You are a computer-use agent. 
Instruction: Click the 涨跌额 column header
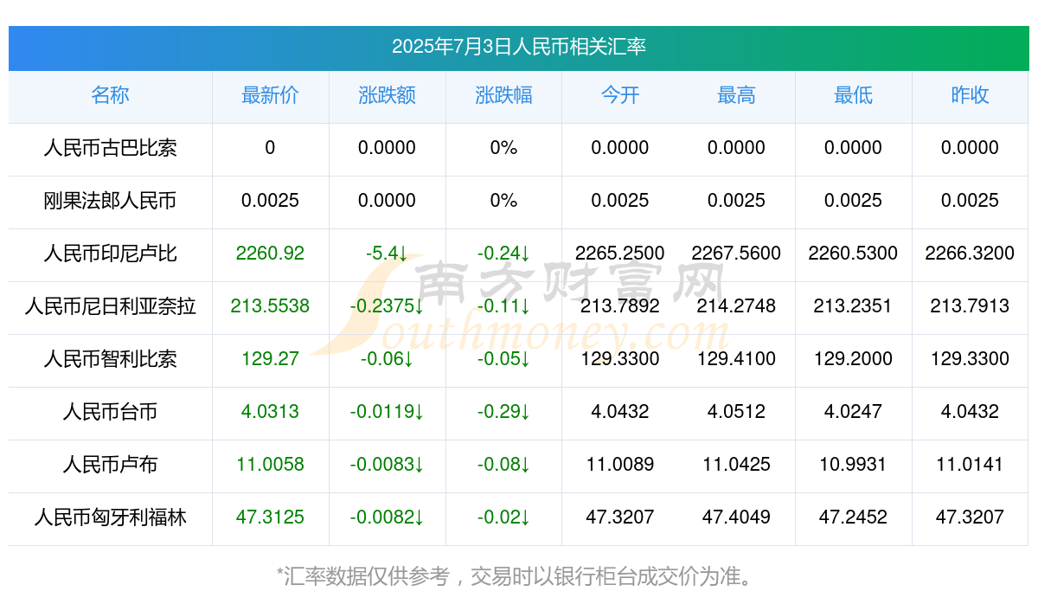click(387, 95)
